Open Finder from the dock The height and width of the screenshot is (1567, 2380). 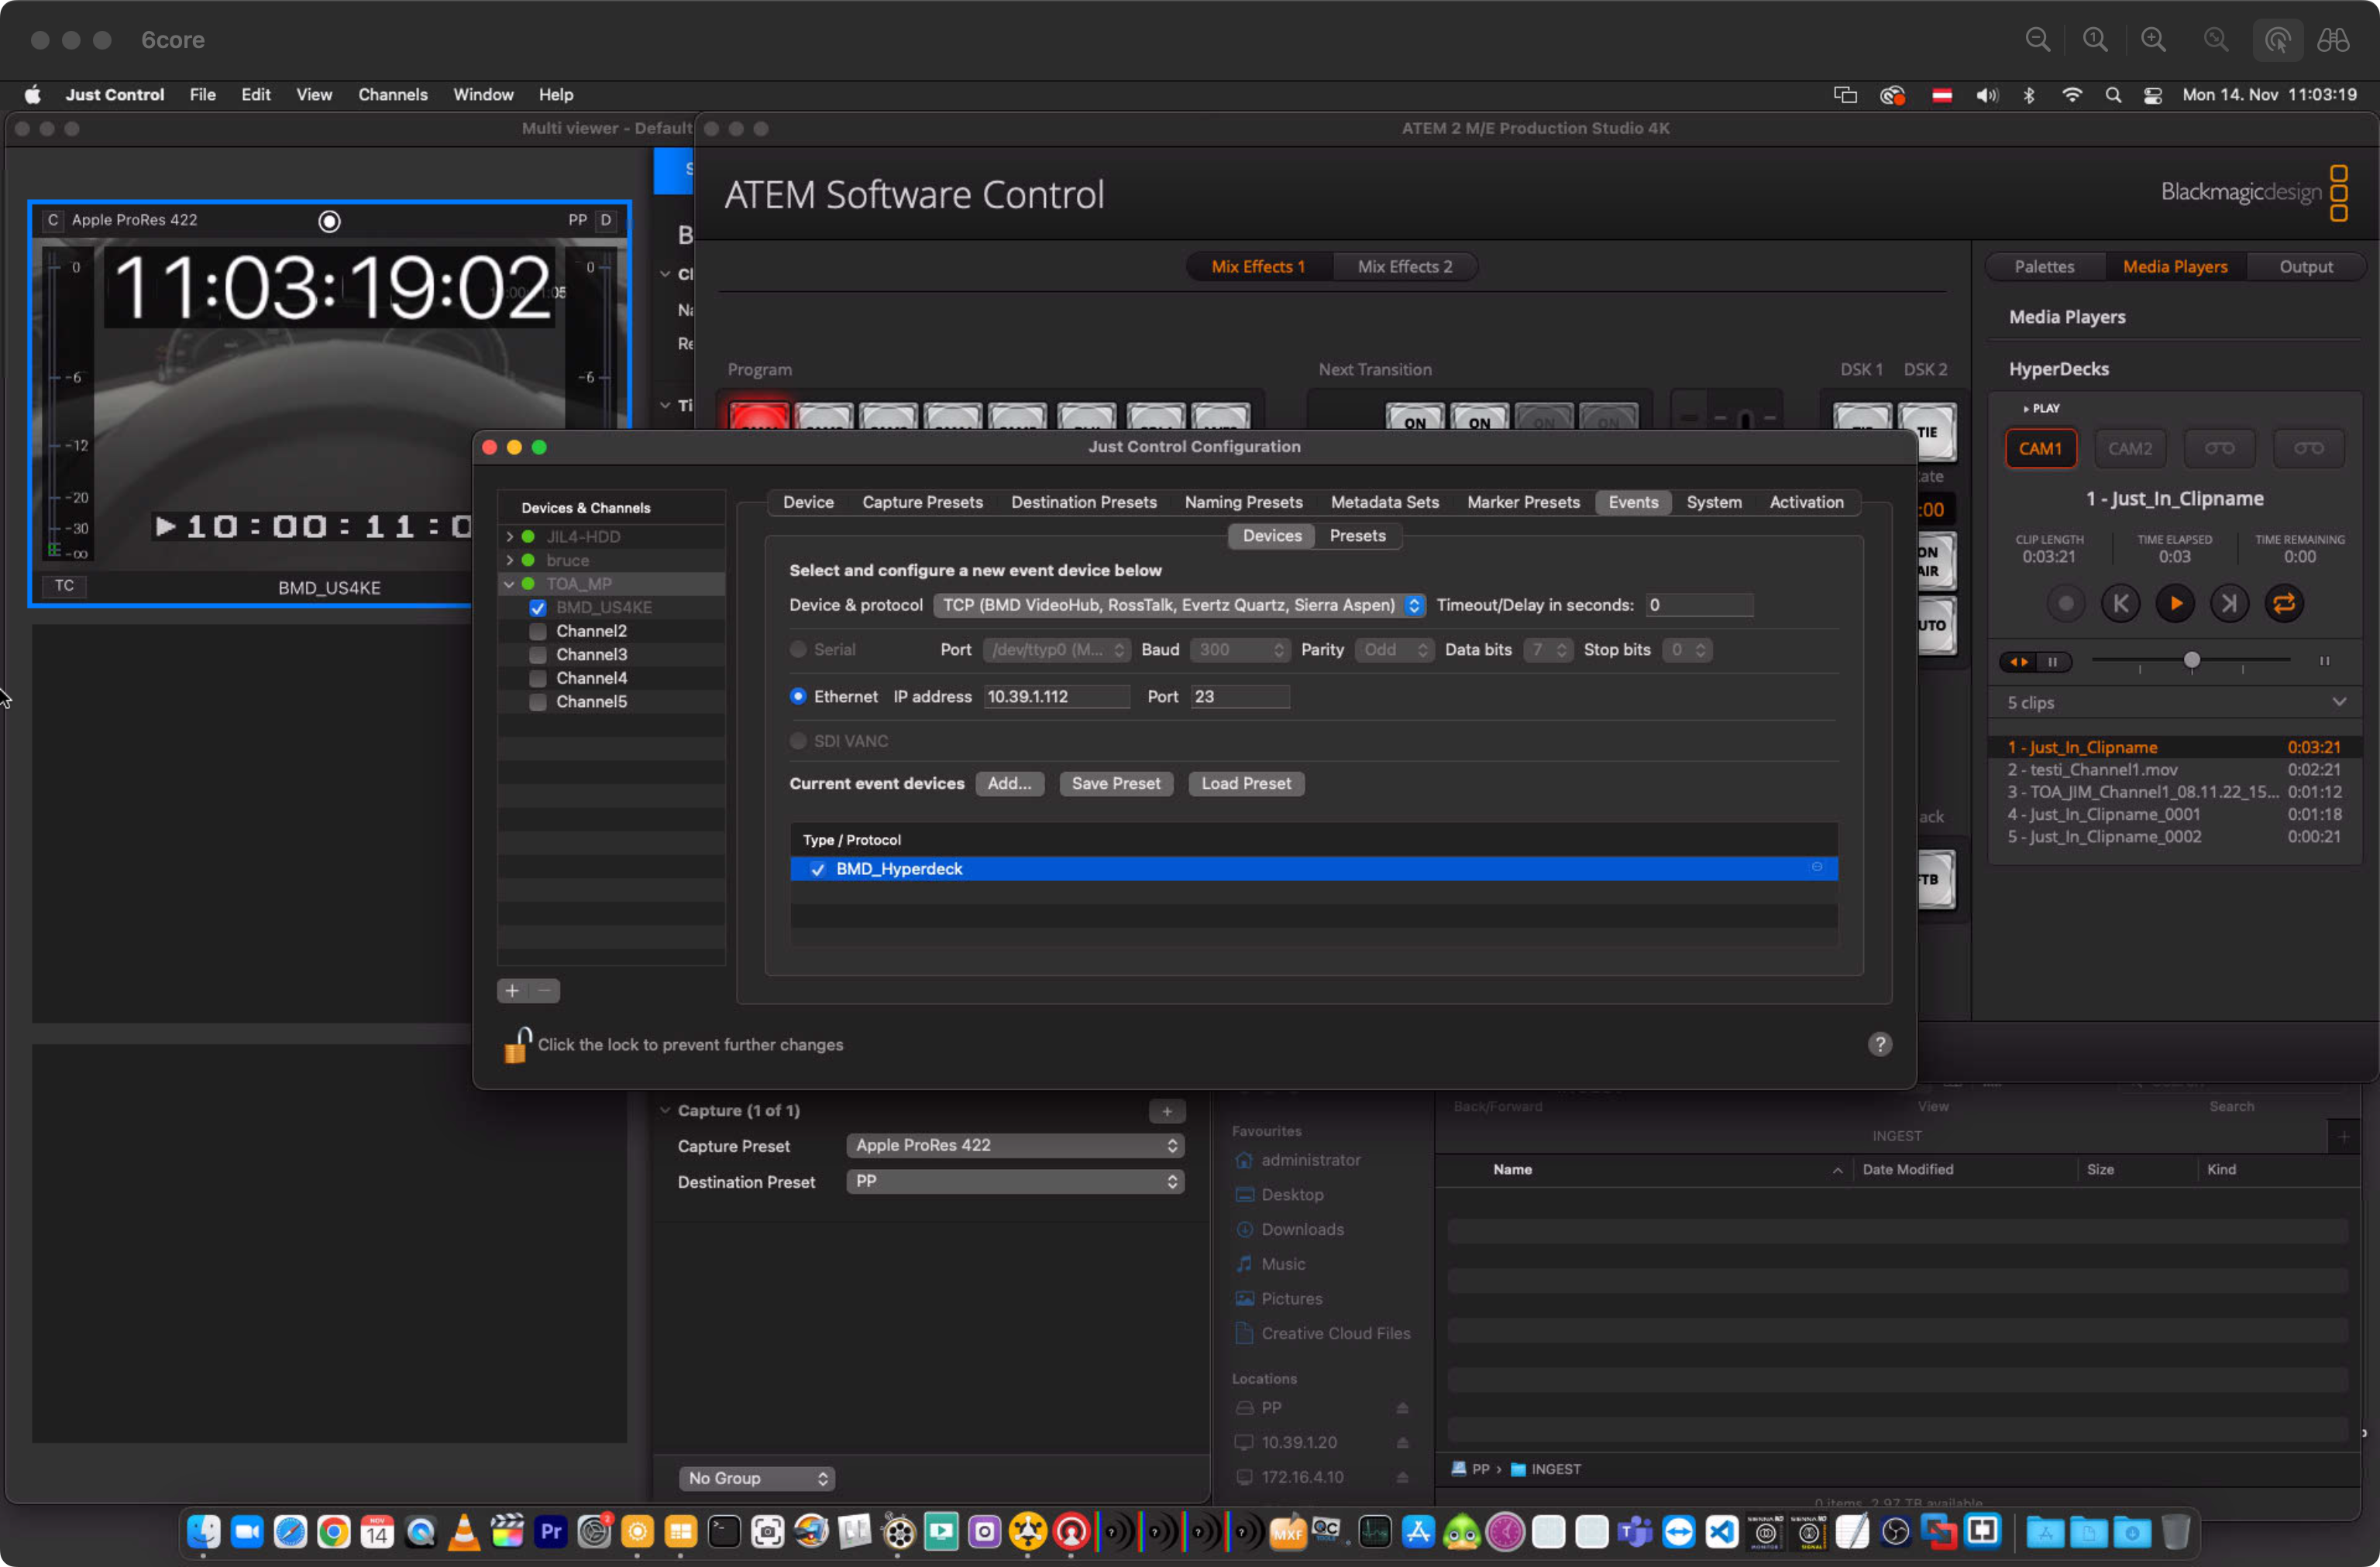tap(203, 1531)
